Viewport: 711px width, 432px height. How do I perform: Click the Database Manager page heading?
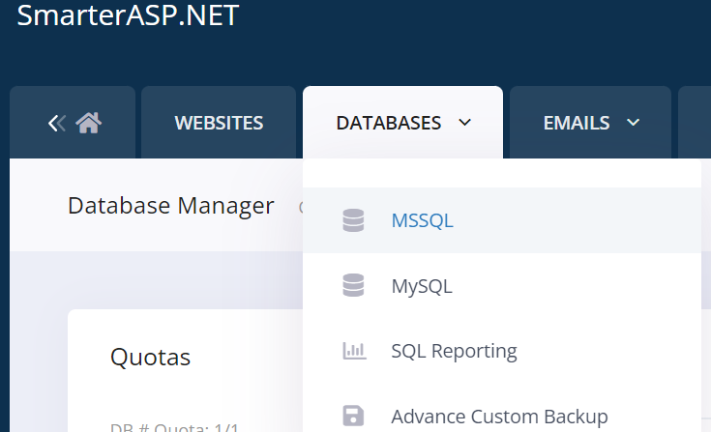171,206
